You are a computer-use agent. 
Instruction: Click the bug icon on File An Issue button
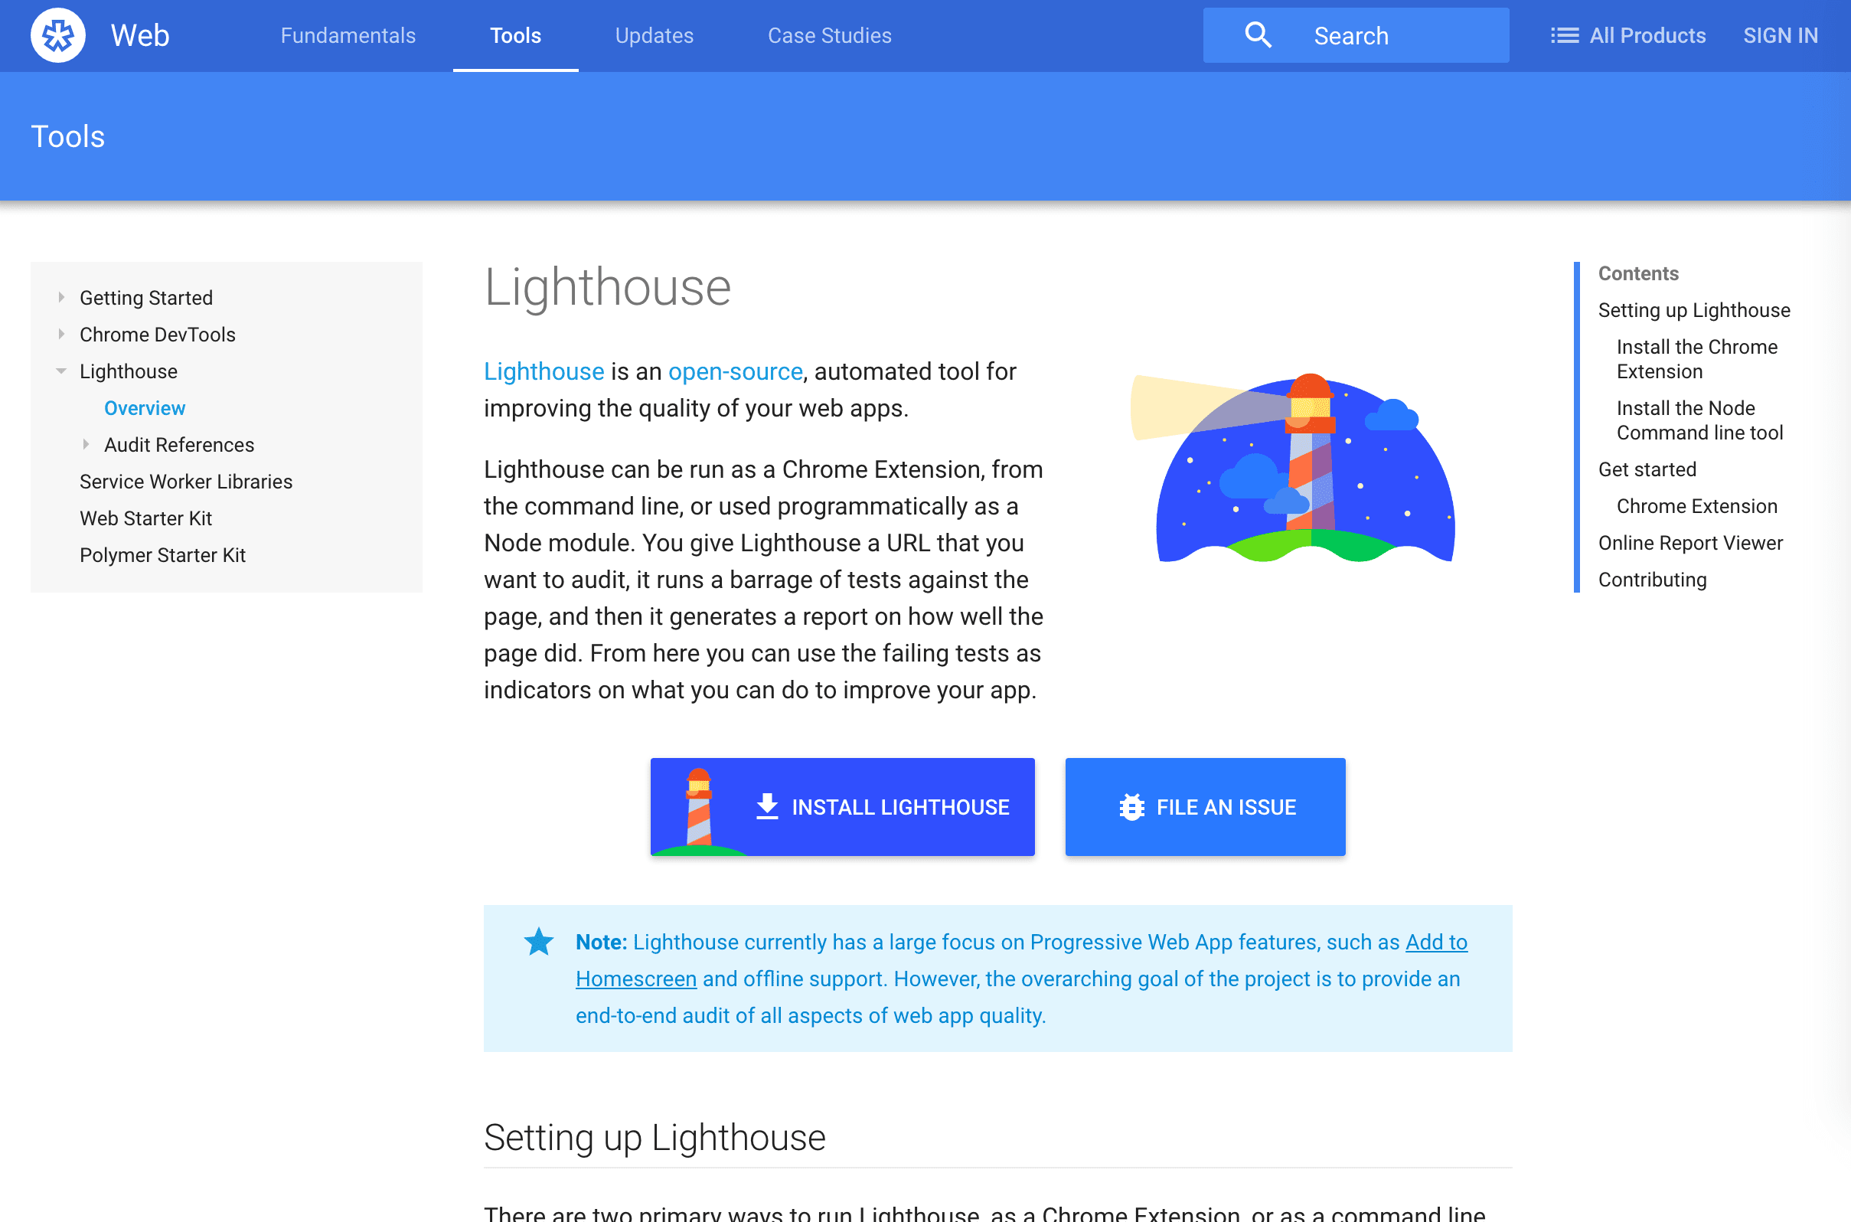click(1130, 807)
